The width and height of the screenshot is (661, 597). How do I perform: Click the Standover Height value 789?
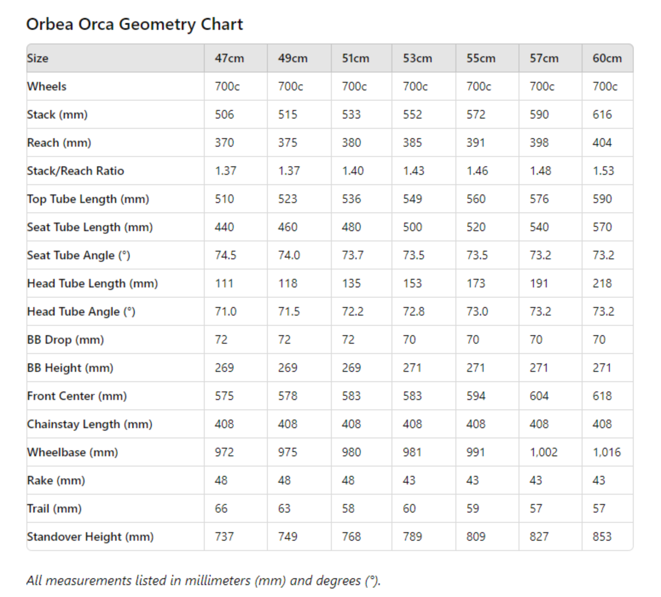(x=412, y=536)
